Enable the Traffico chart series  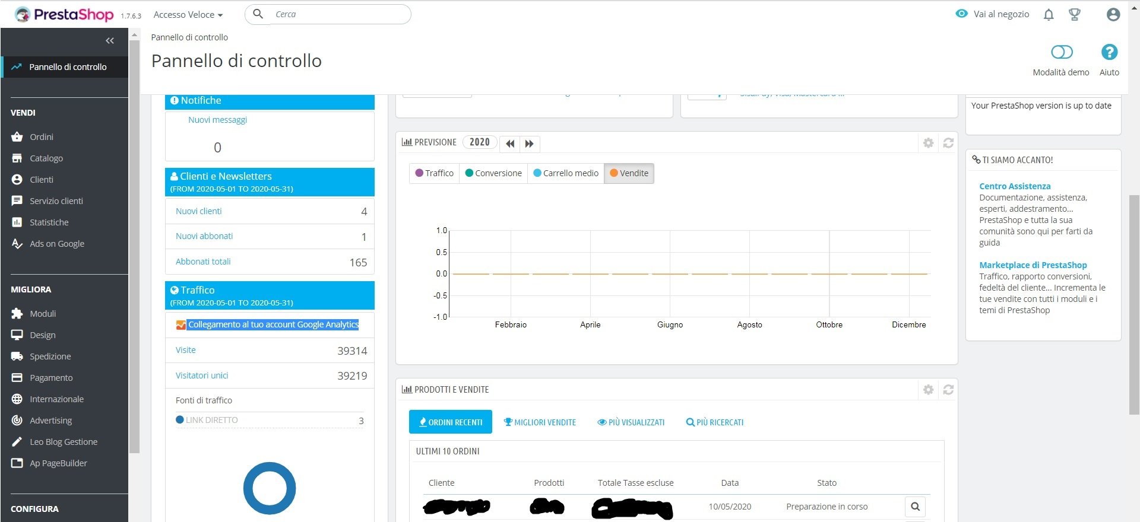[435, 173]
